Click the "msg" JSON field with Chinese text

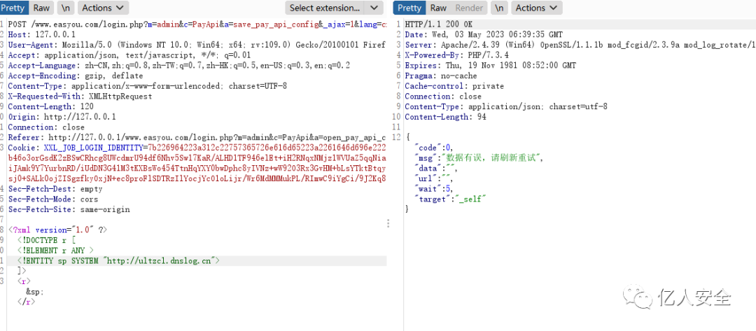coord(479,158)
